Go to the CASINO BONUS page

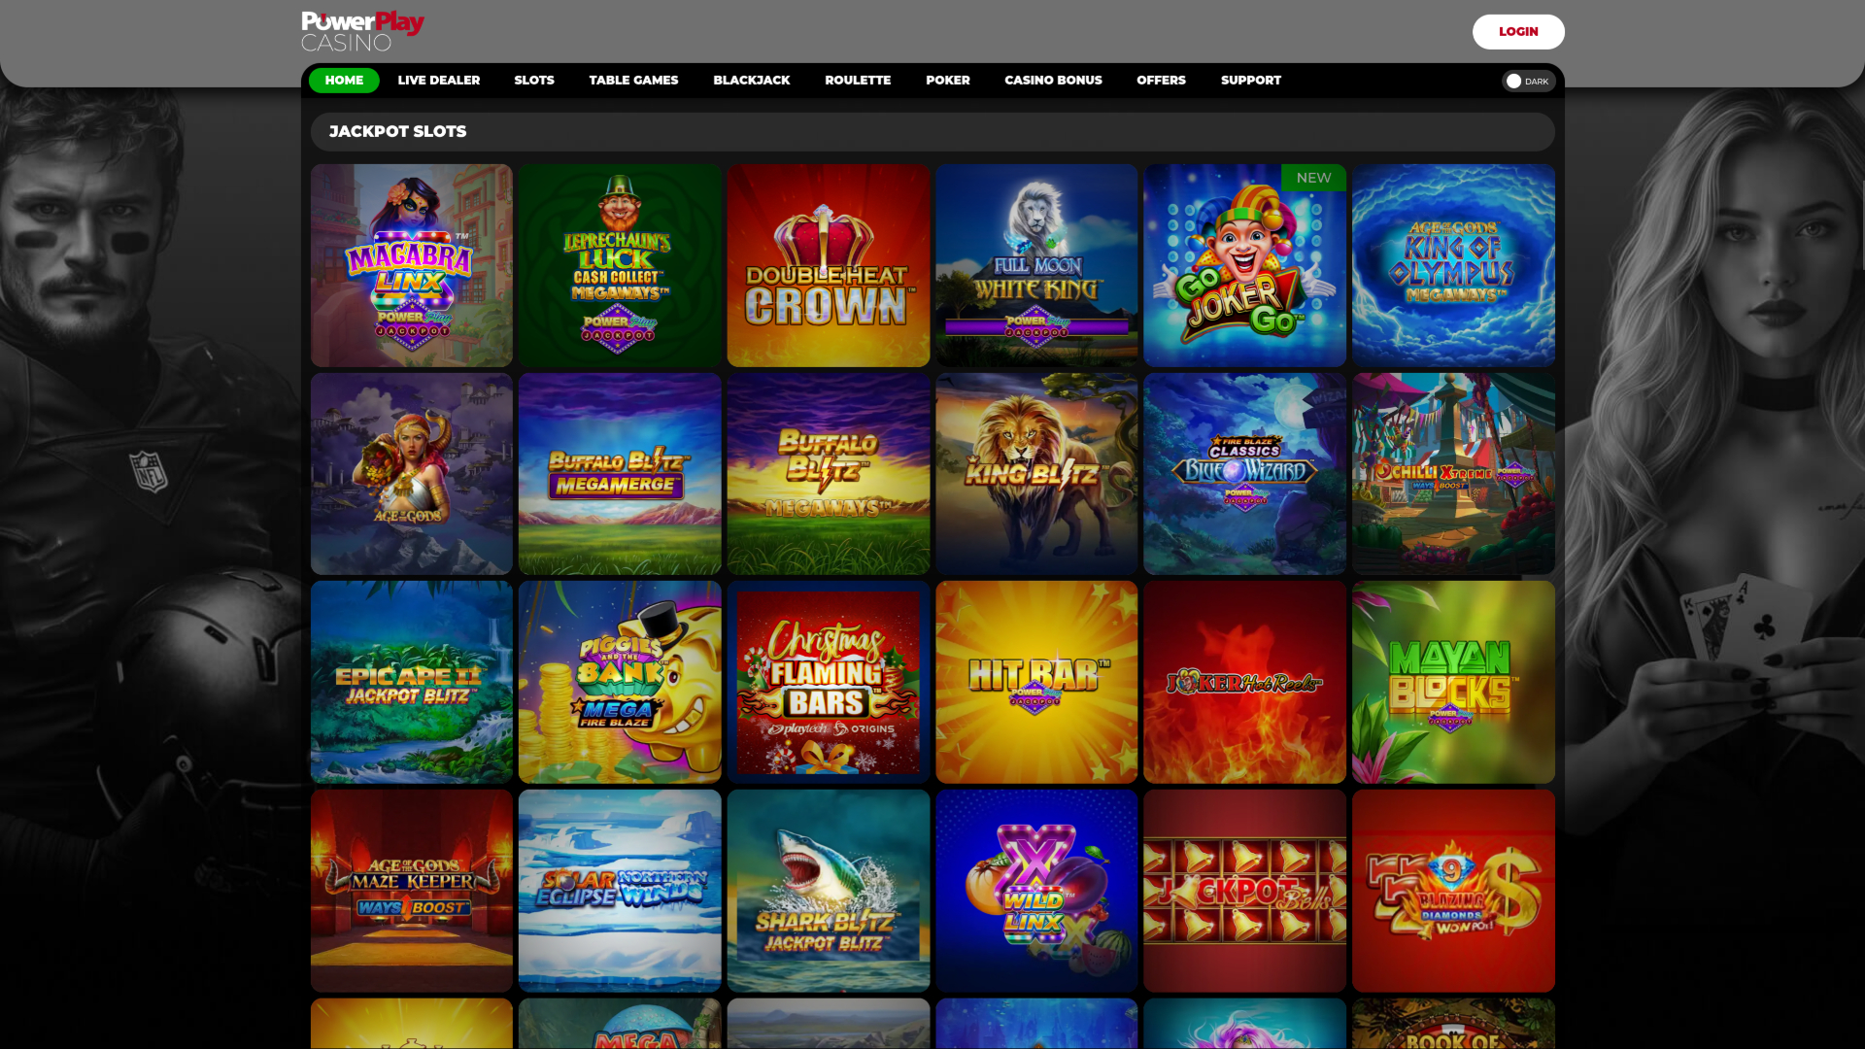pyautogui.click(x=1053, y=81)
